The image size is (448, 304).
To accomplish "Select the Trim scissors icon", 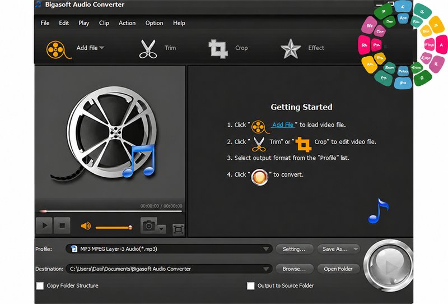I will (x=148, y=49).
